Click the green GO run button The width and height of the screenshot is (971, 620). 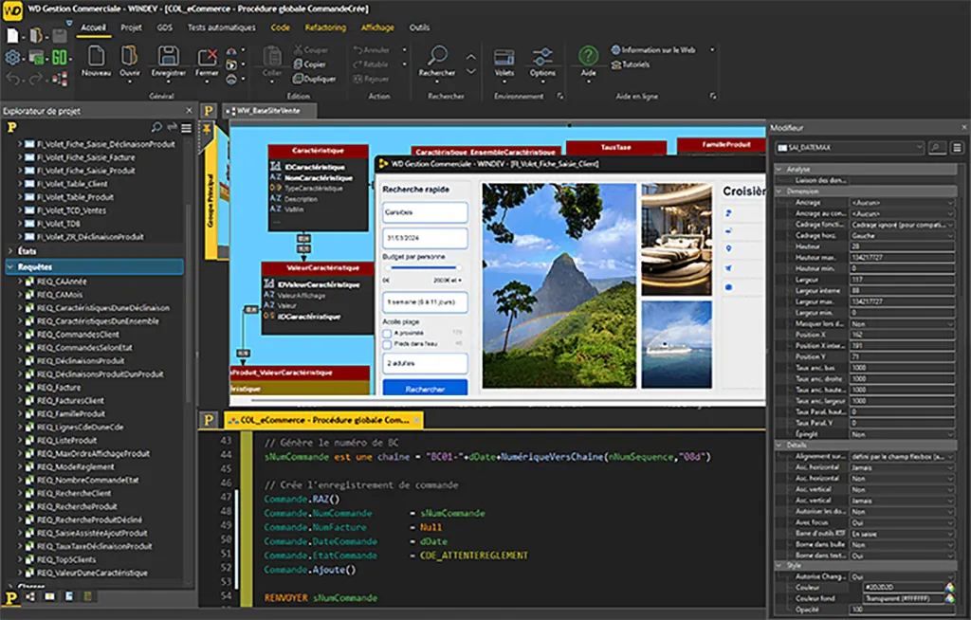click(x=60, y=57)
